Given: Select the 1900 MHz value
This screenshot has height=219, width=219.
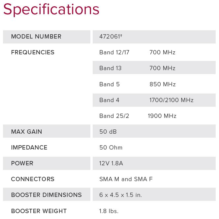Looking at the screenshot, I should 162,116.
